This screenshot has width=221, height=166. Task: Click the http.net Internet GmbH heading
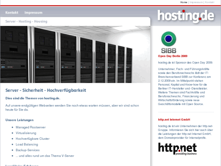coord(174,120)
